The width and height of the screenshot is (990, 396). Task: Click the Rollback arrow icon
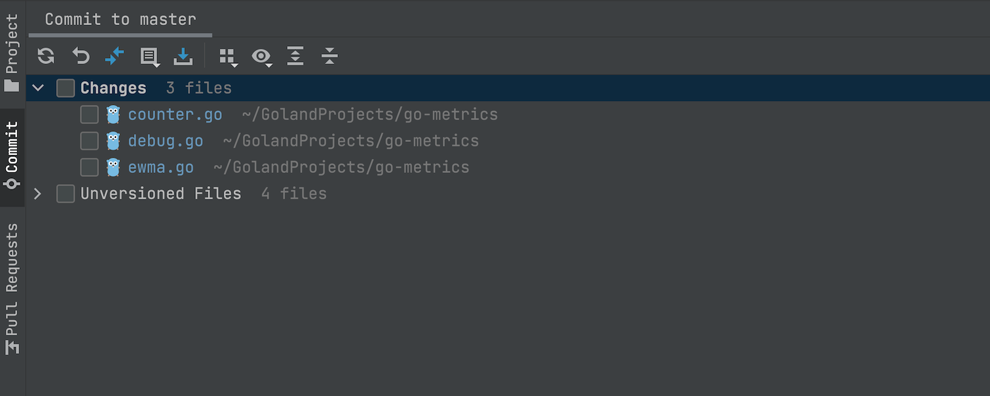pos(81,56)
